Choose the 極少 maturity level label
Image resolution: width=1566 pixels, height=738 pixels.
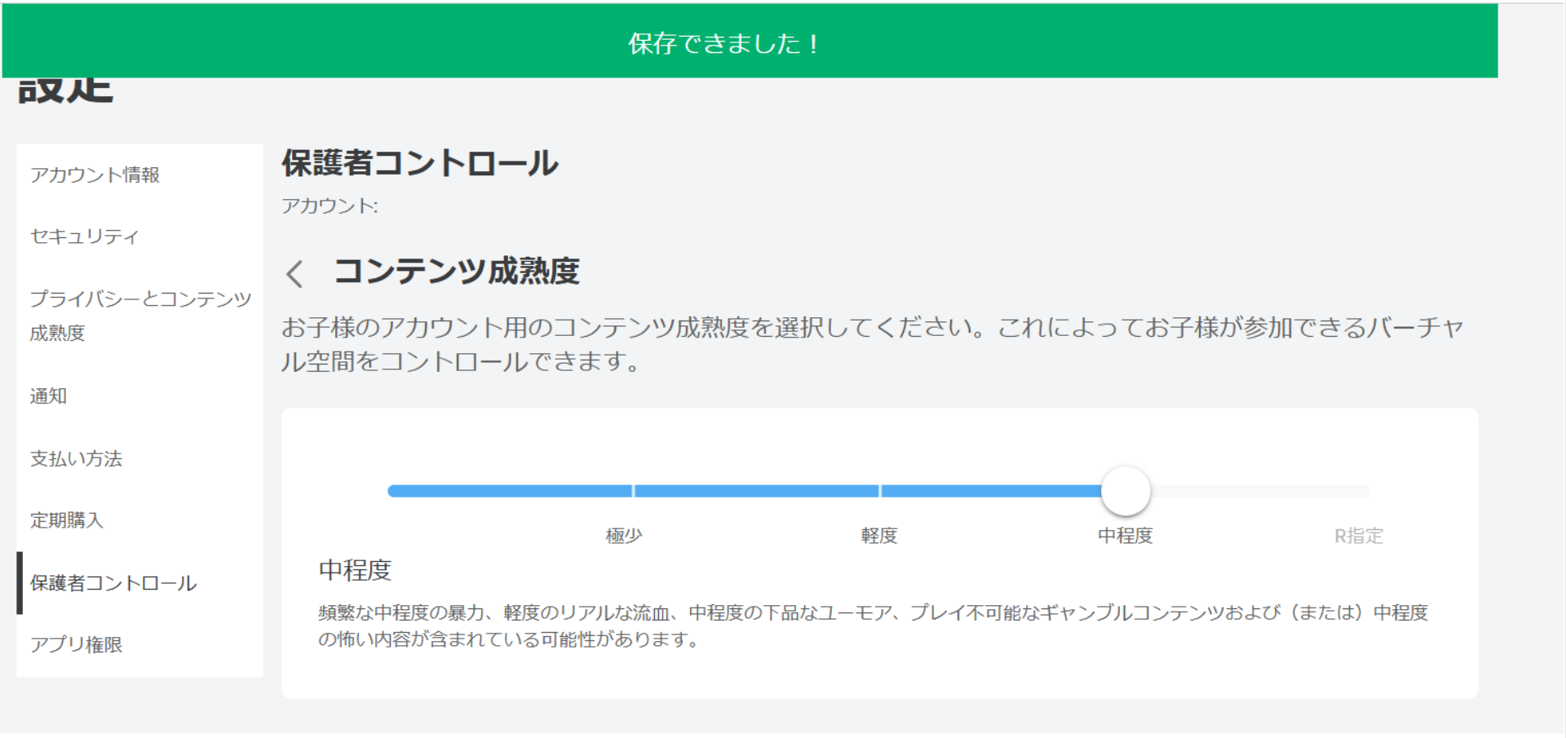point(624,536)
